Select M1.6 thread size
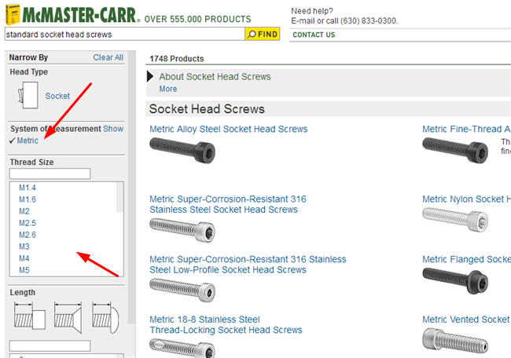Image resolution: width=511 pixels, height=358 pixels. tap(27, 199)
